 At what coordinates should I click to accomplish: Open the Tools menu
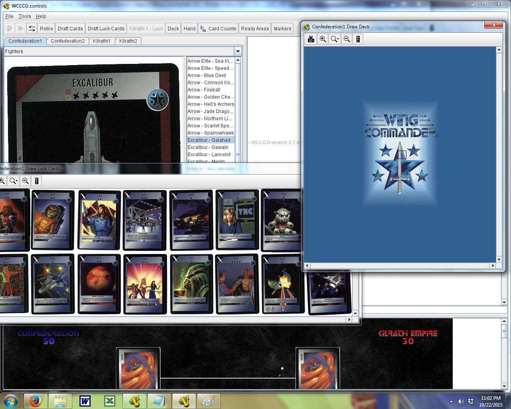pos(25,16)
